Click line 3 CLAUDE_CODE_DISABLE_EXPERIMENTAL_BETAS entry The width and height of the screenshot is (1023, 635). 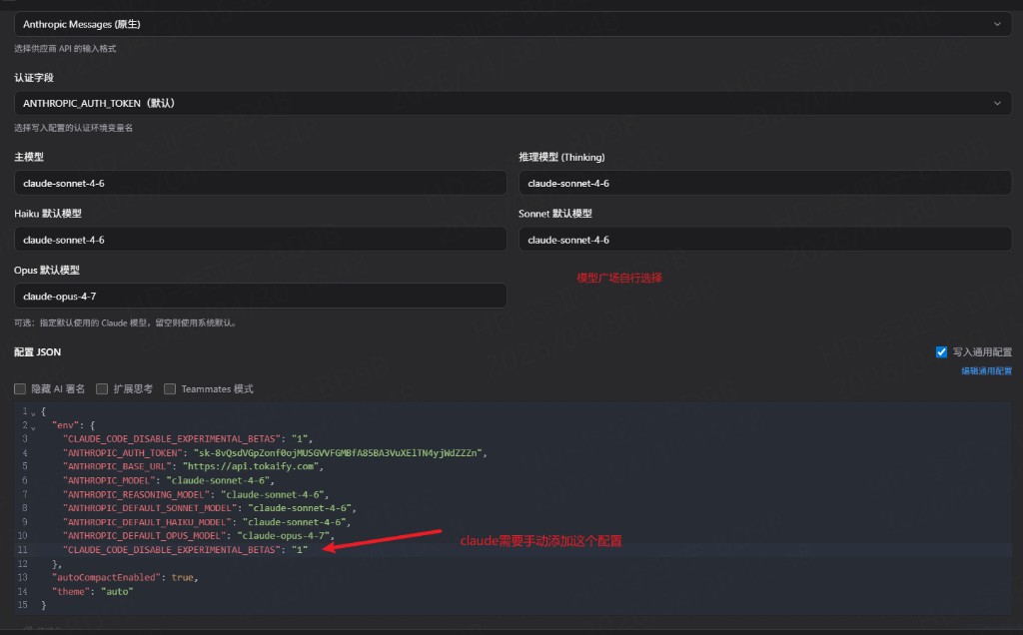(x=188, y=438)
